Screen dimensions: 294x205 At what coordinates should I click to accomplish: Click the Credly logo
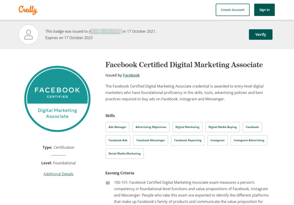pyautogui.click(x=28, y=10)
